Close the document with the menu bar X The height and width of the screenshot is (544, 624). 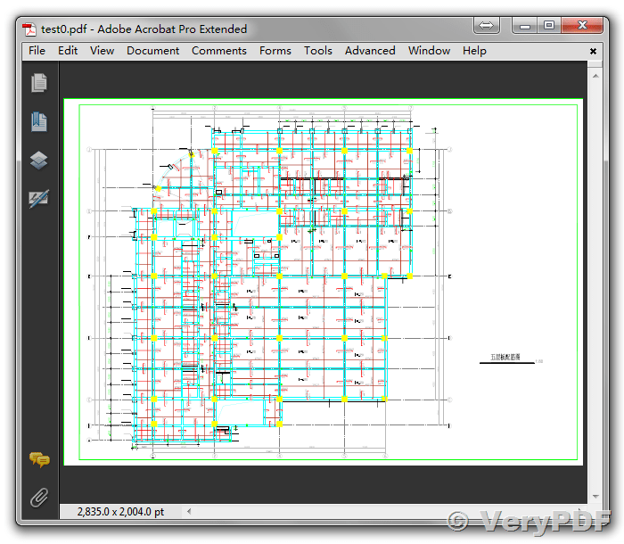point(593,51)
